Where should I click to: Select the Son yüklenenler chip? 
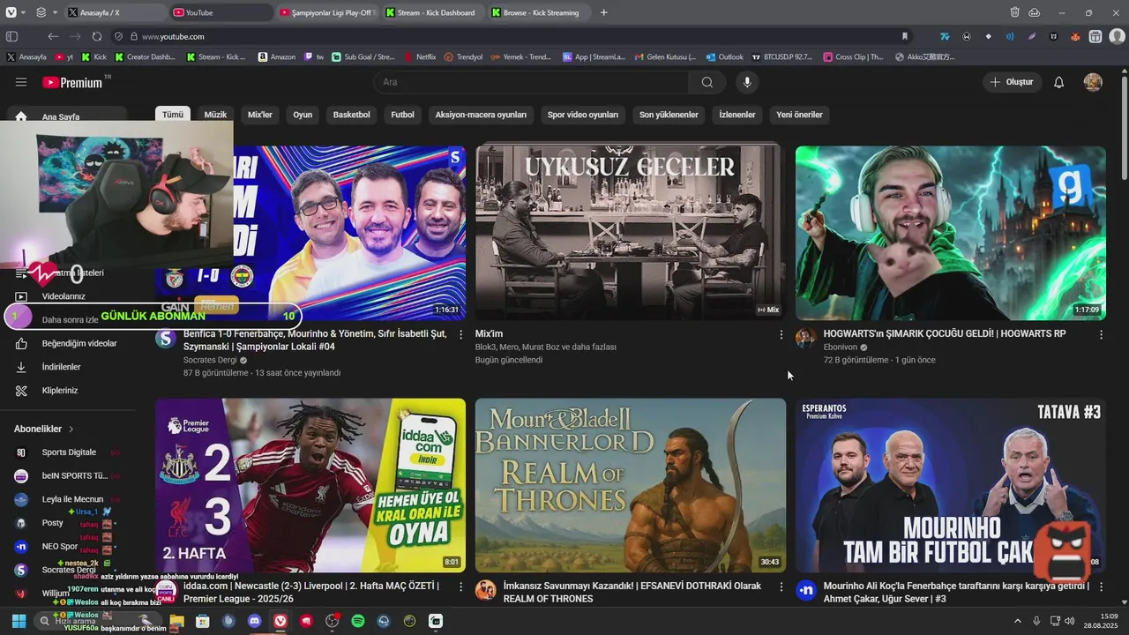[x=669, y=115]
